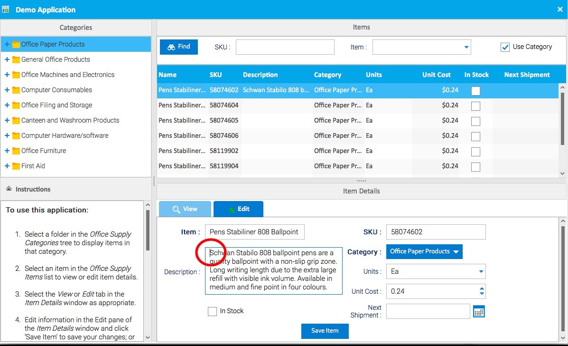Screen dimensions: 568x346
Task: Click the First Aid folder icon
Action: [16, 166]
